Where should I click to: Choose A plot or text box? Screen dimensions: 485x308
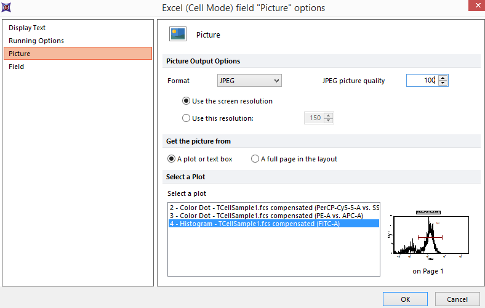point(172,159)
